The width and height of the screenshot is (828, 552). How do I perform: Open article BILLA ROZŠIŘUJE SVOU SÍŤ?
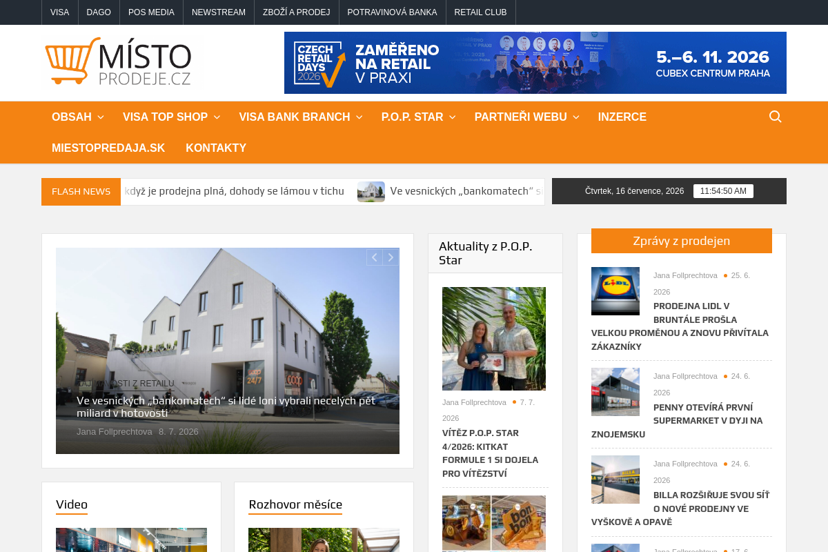coord(680,509)
